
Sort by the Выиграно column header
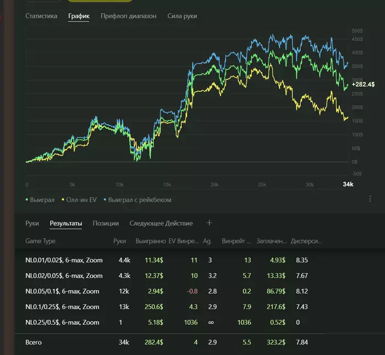150,241
